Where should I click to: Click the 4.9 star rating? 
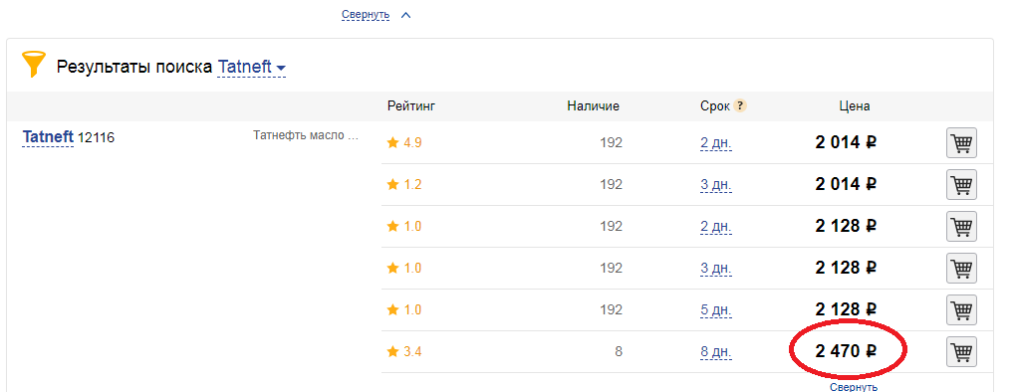[404, 143]
